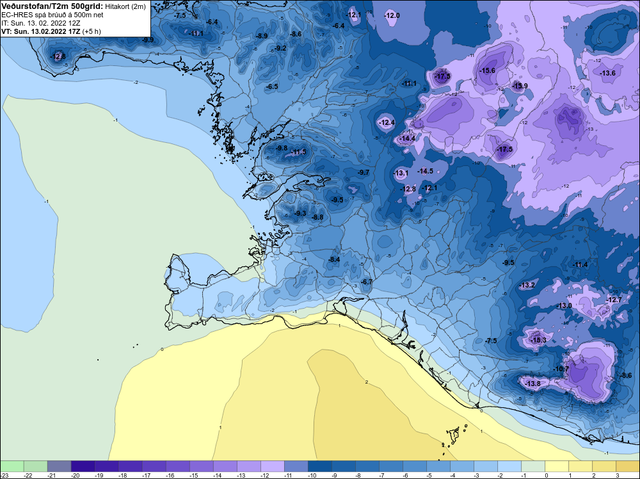
Task: Select the -8.9 temperature label
Action: [262, 36]
